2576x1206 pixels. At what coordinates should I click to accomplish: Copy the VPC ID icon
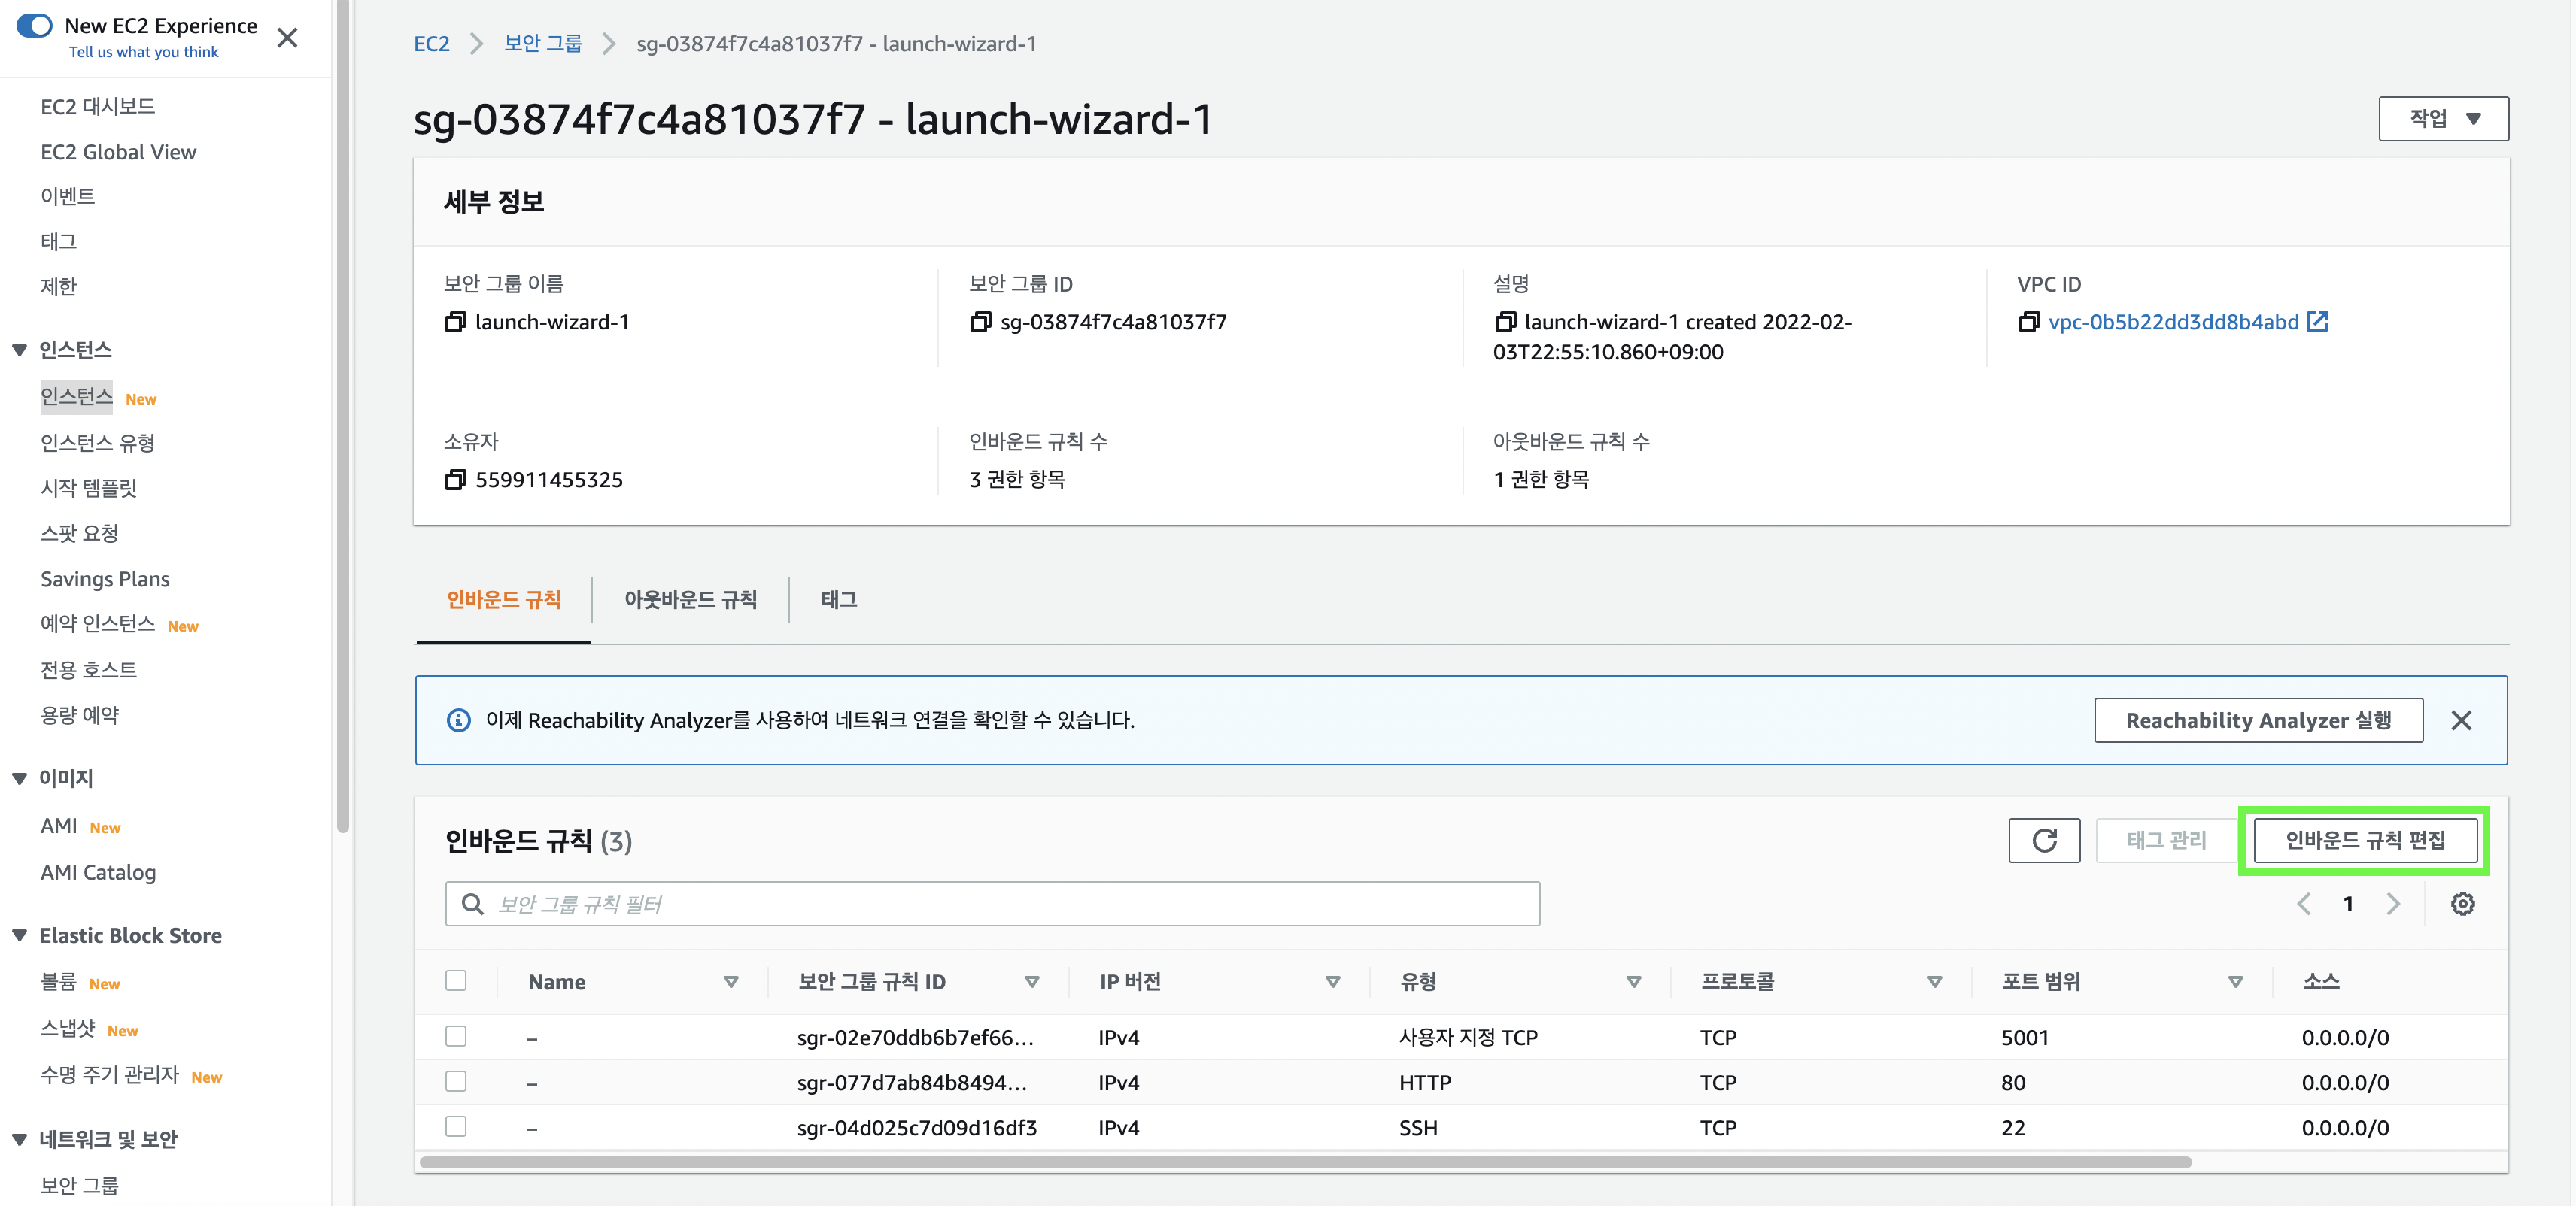(x=2028, y=322)
